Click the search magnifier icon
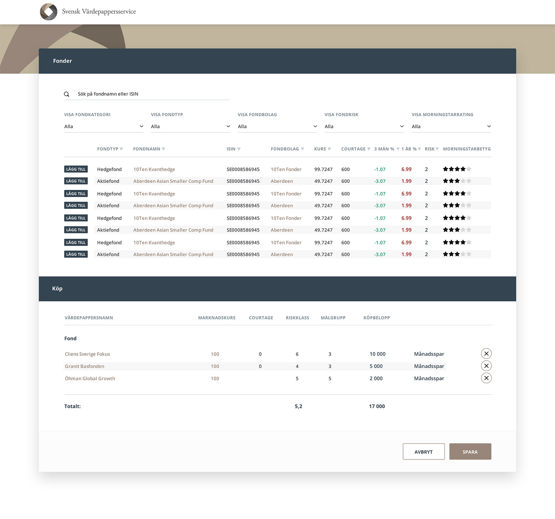This screenshot has height=519, width=555. 67,94
